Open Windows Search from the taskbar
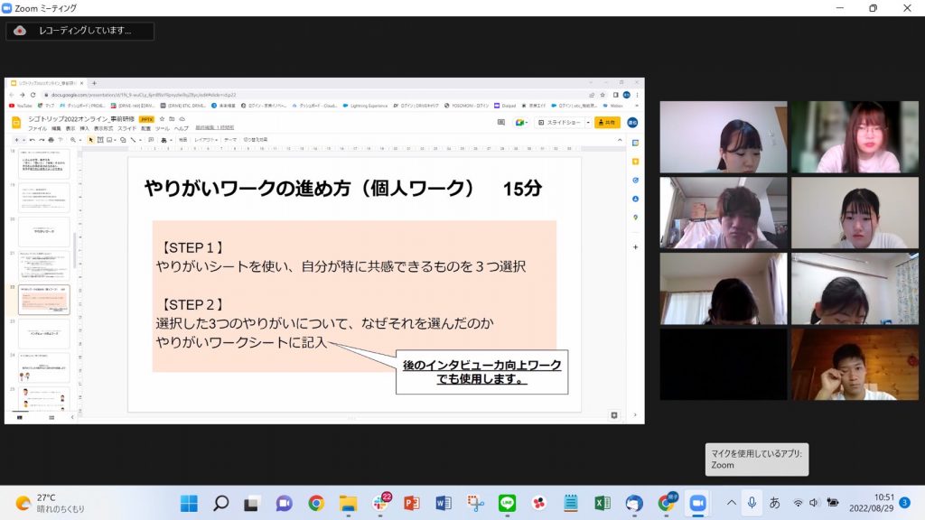Screen dimensions: 925x520 point(220,503)
